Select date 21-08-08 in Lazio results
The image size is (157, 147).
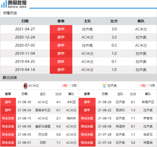(x=105, y=126)
